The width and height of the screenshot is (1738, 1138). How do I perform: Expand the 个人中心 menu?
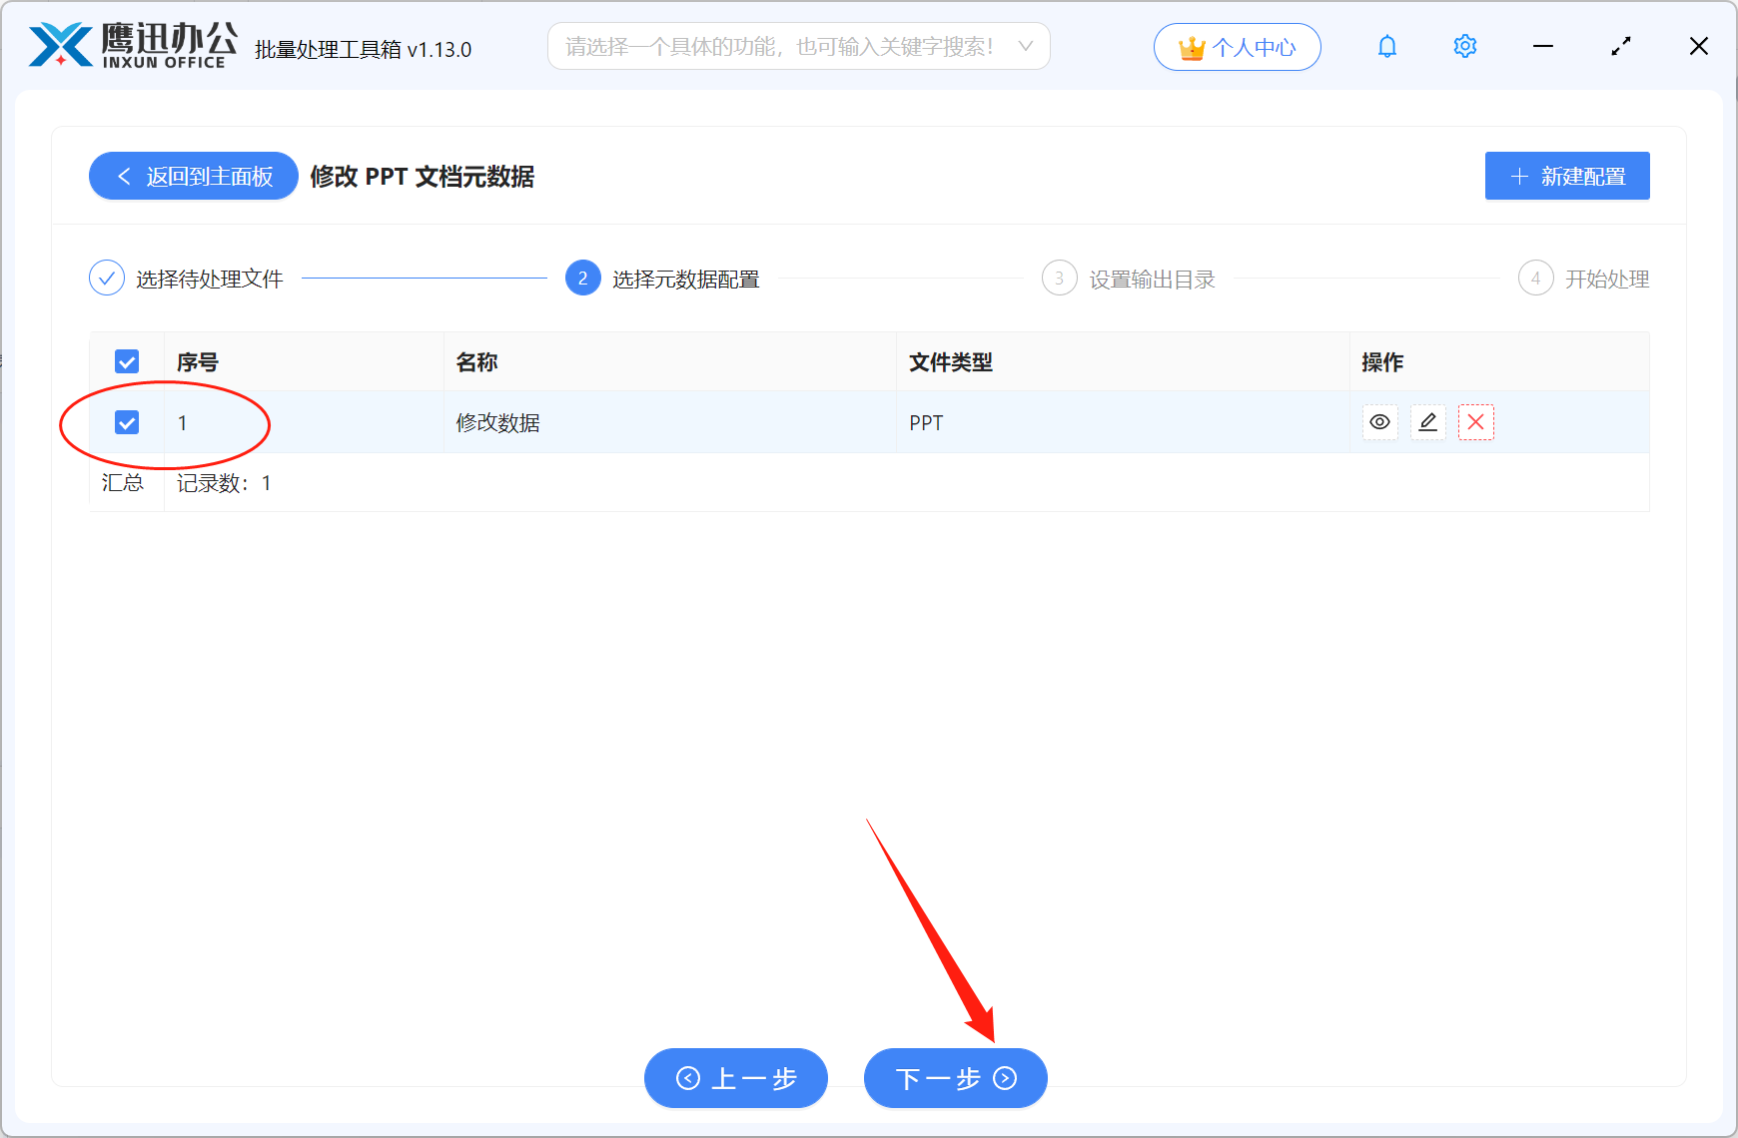[1237, 46]
